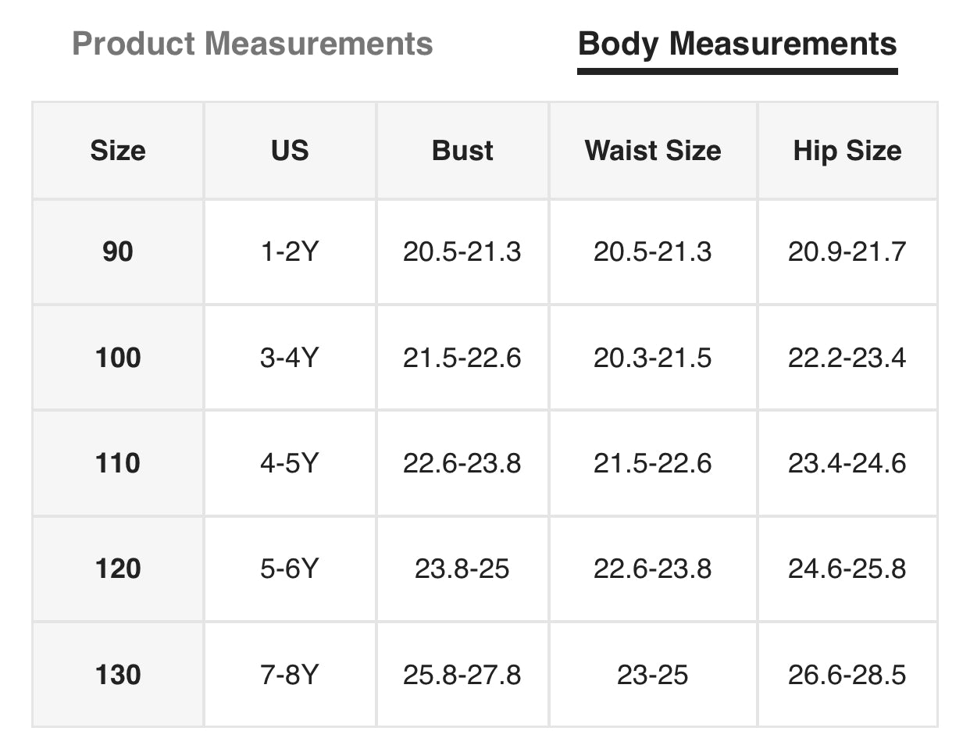
Task: Click hip value 20.9-21.7
Action: click(x=847, y=251)
